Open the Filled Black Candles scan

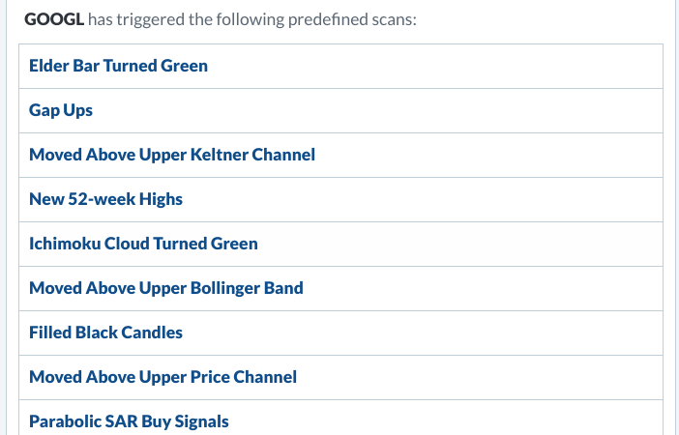[x=105, y=333]
